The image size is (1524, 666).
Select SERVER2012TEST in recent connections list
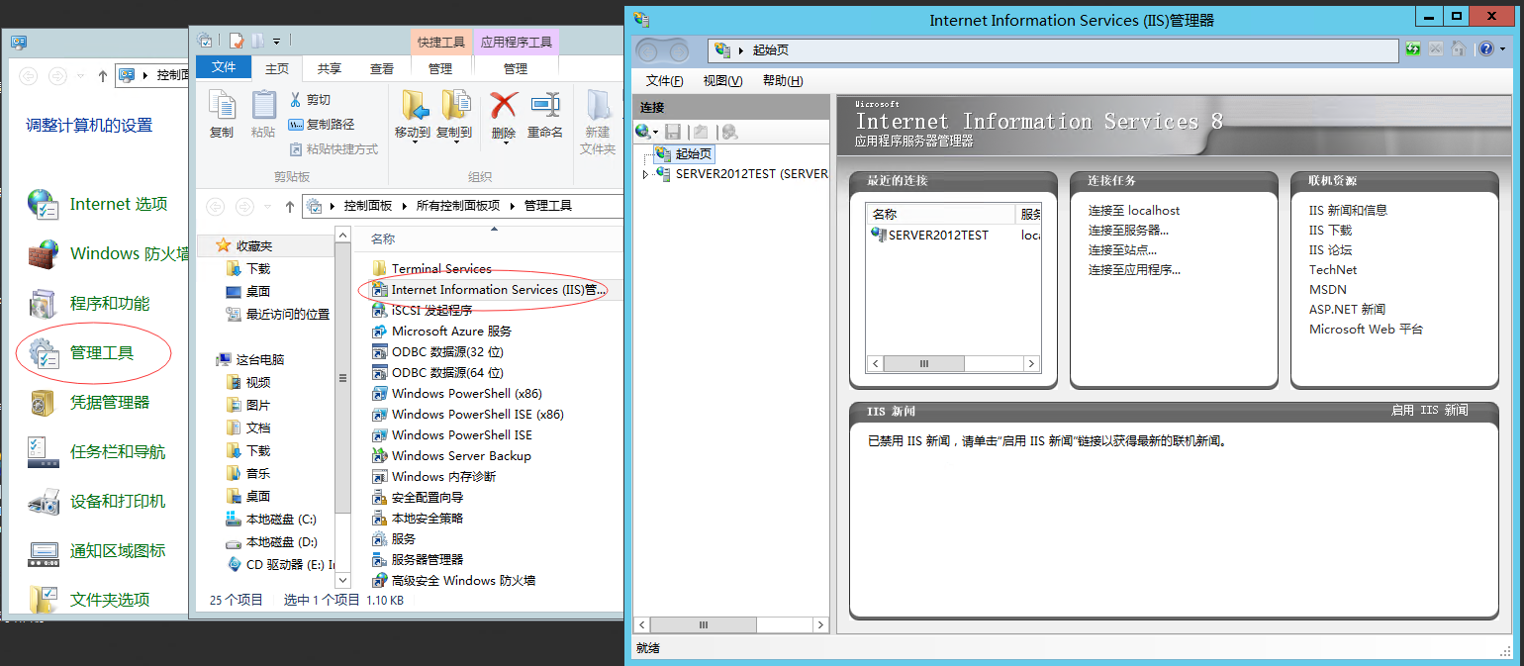point(937,236)
